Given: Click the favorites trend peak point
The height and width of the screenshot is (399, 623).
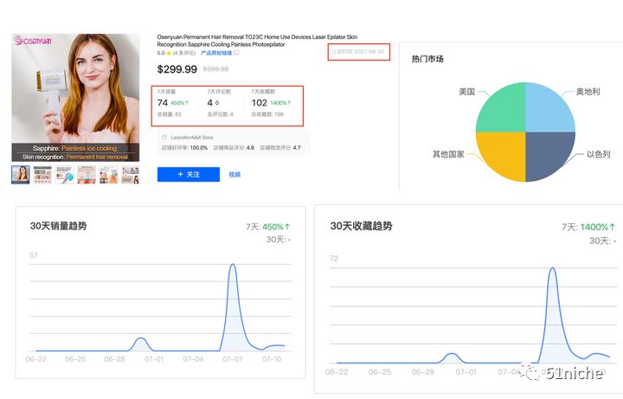Looking at the screenshot, I should click(x=552, y=268).
